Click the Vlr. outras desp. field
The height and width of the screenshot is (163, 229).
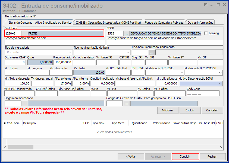84,62
